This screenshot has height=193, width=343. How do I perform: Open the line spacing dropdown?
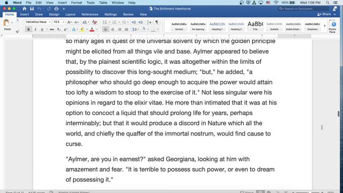tap(136, 29)
